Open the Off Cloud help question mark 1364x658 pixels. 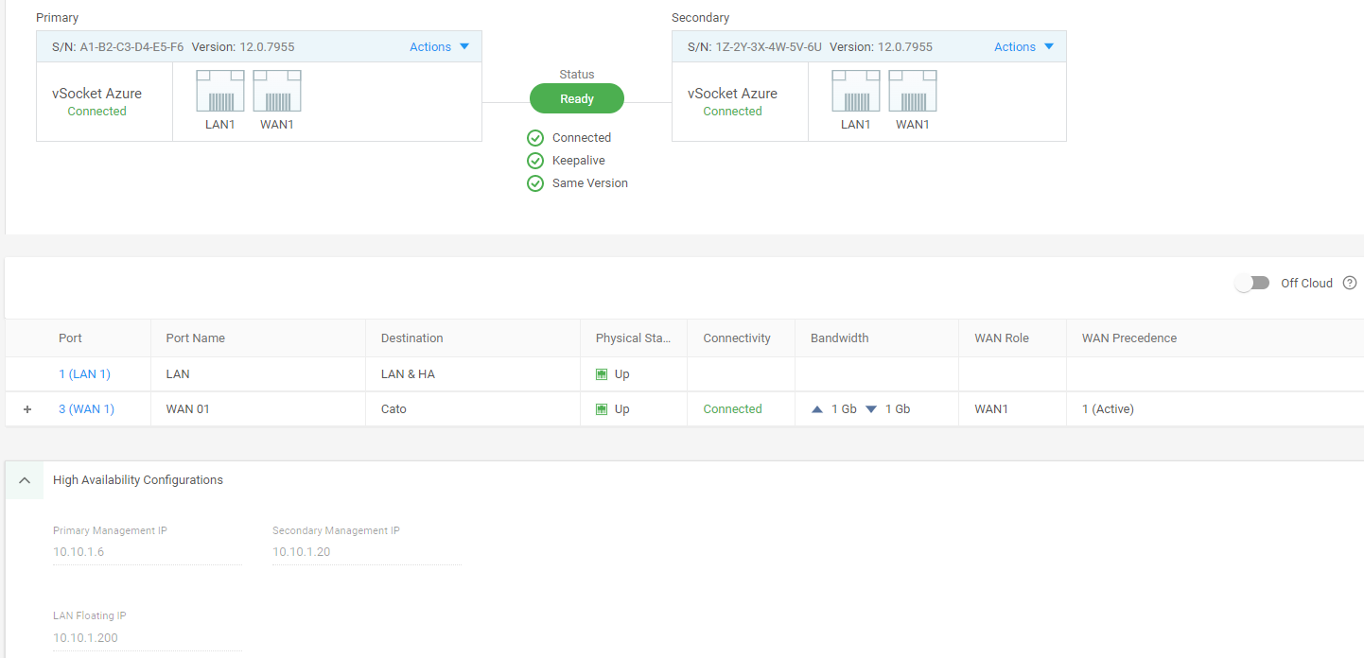pyautogui.click(x=1350, y=283)
